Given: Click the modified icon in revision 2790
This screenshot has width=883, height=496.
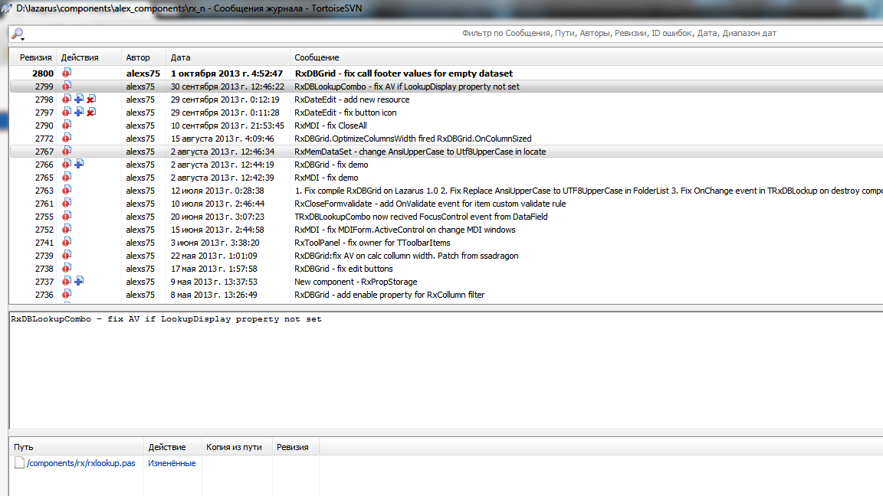Looking at the screenshot, I should click(x=67, y=126).
